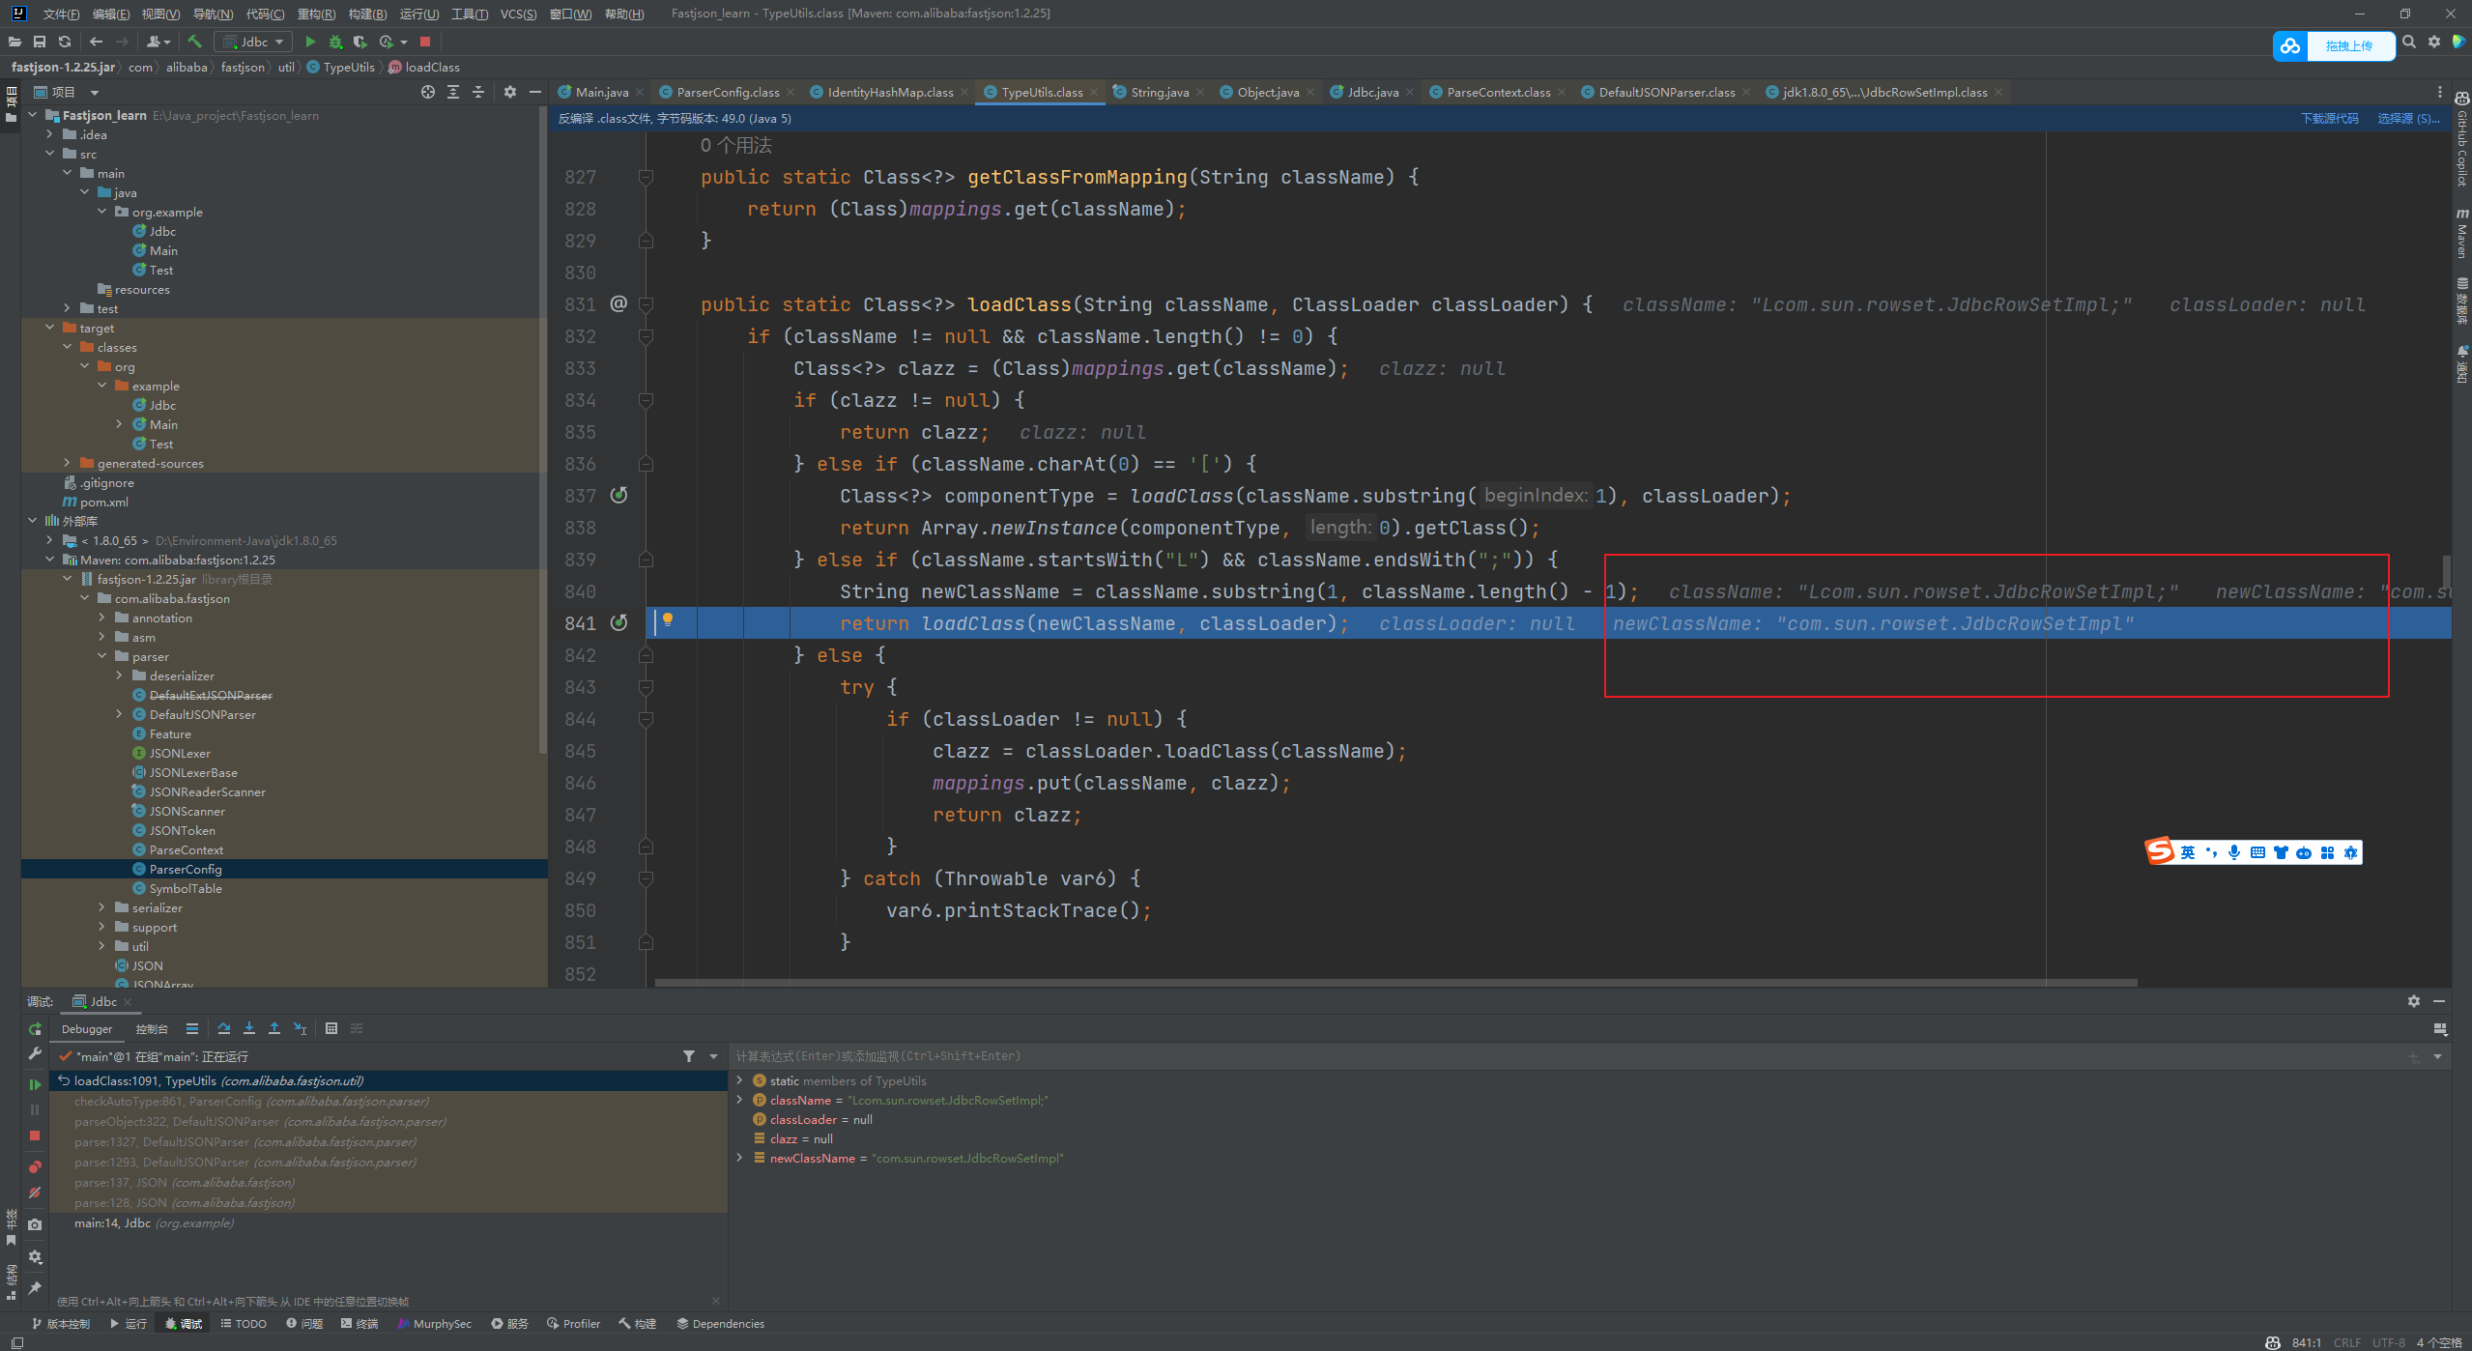
Task: Resume program with green debug arrow
Action: pyautogui.click(x=35, y=1084)
